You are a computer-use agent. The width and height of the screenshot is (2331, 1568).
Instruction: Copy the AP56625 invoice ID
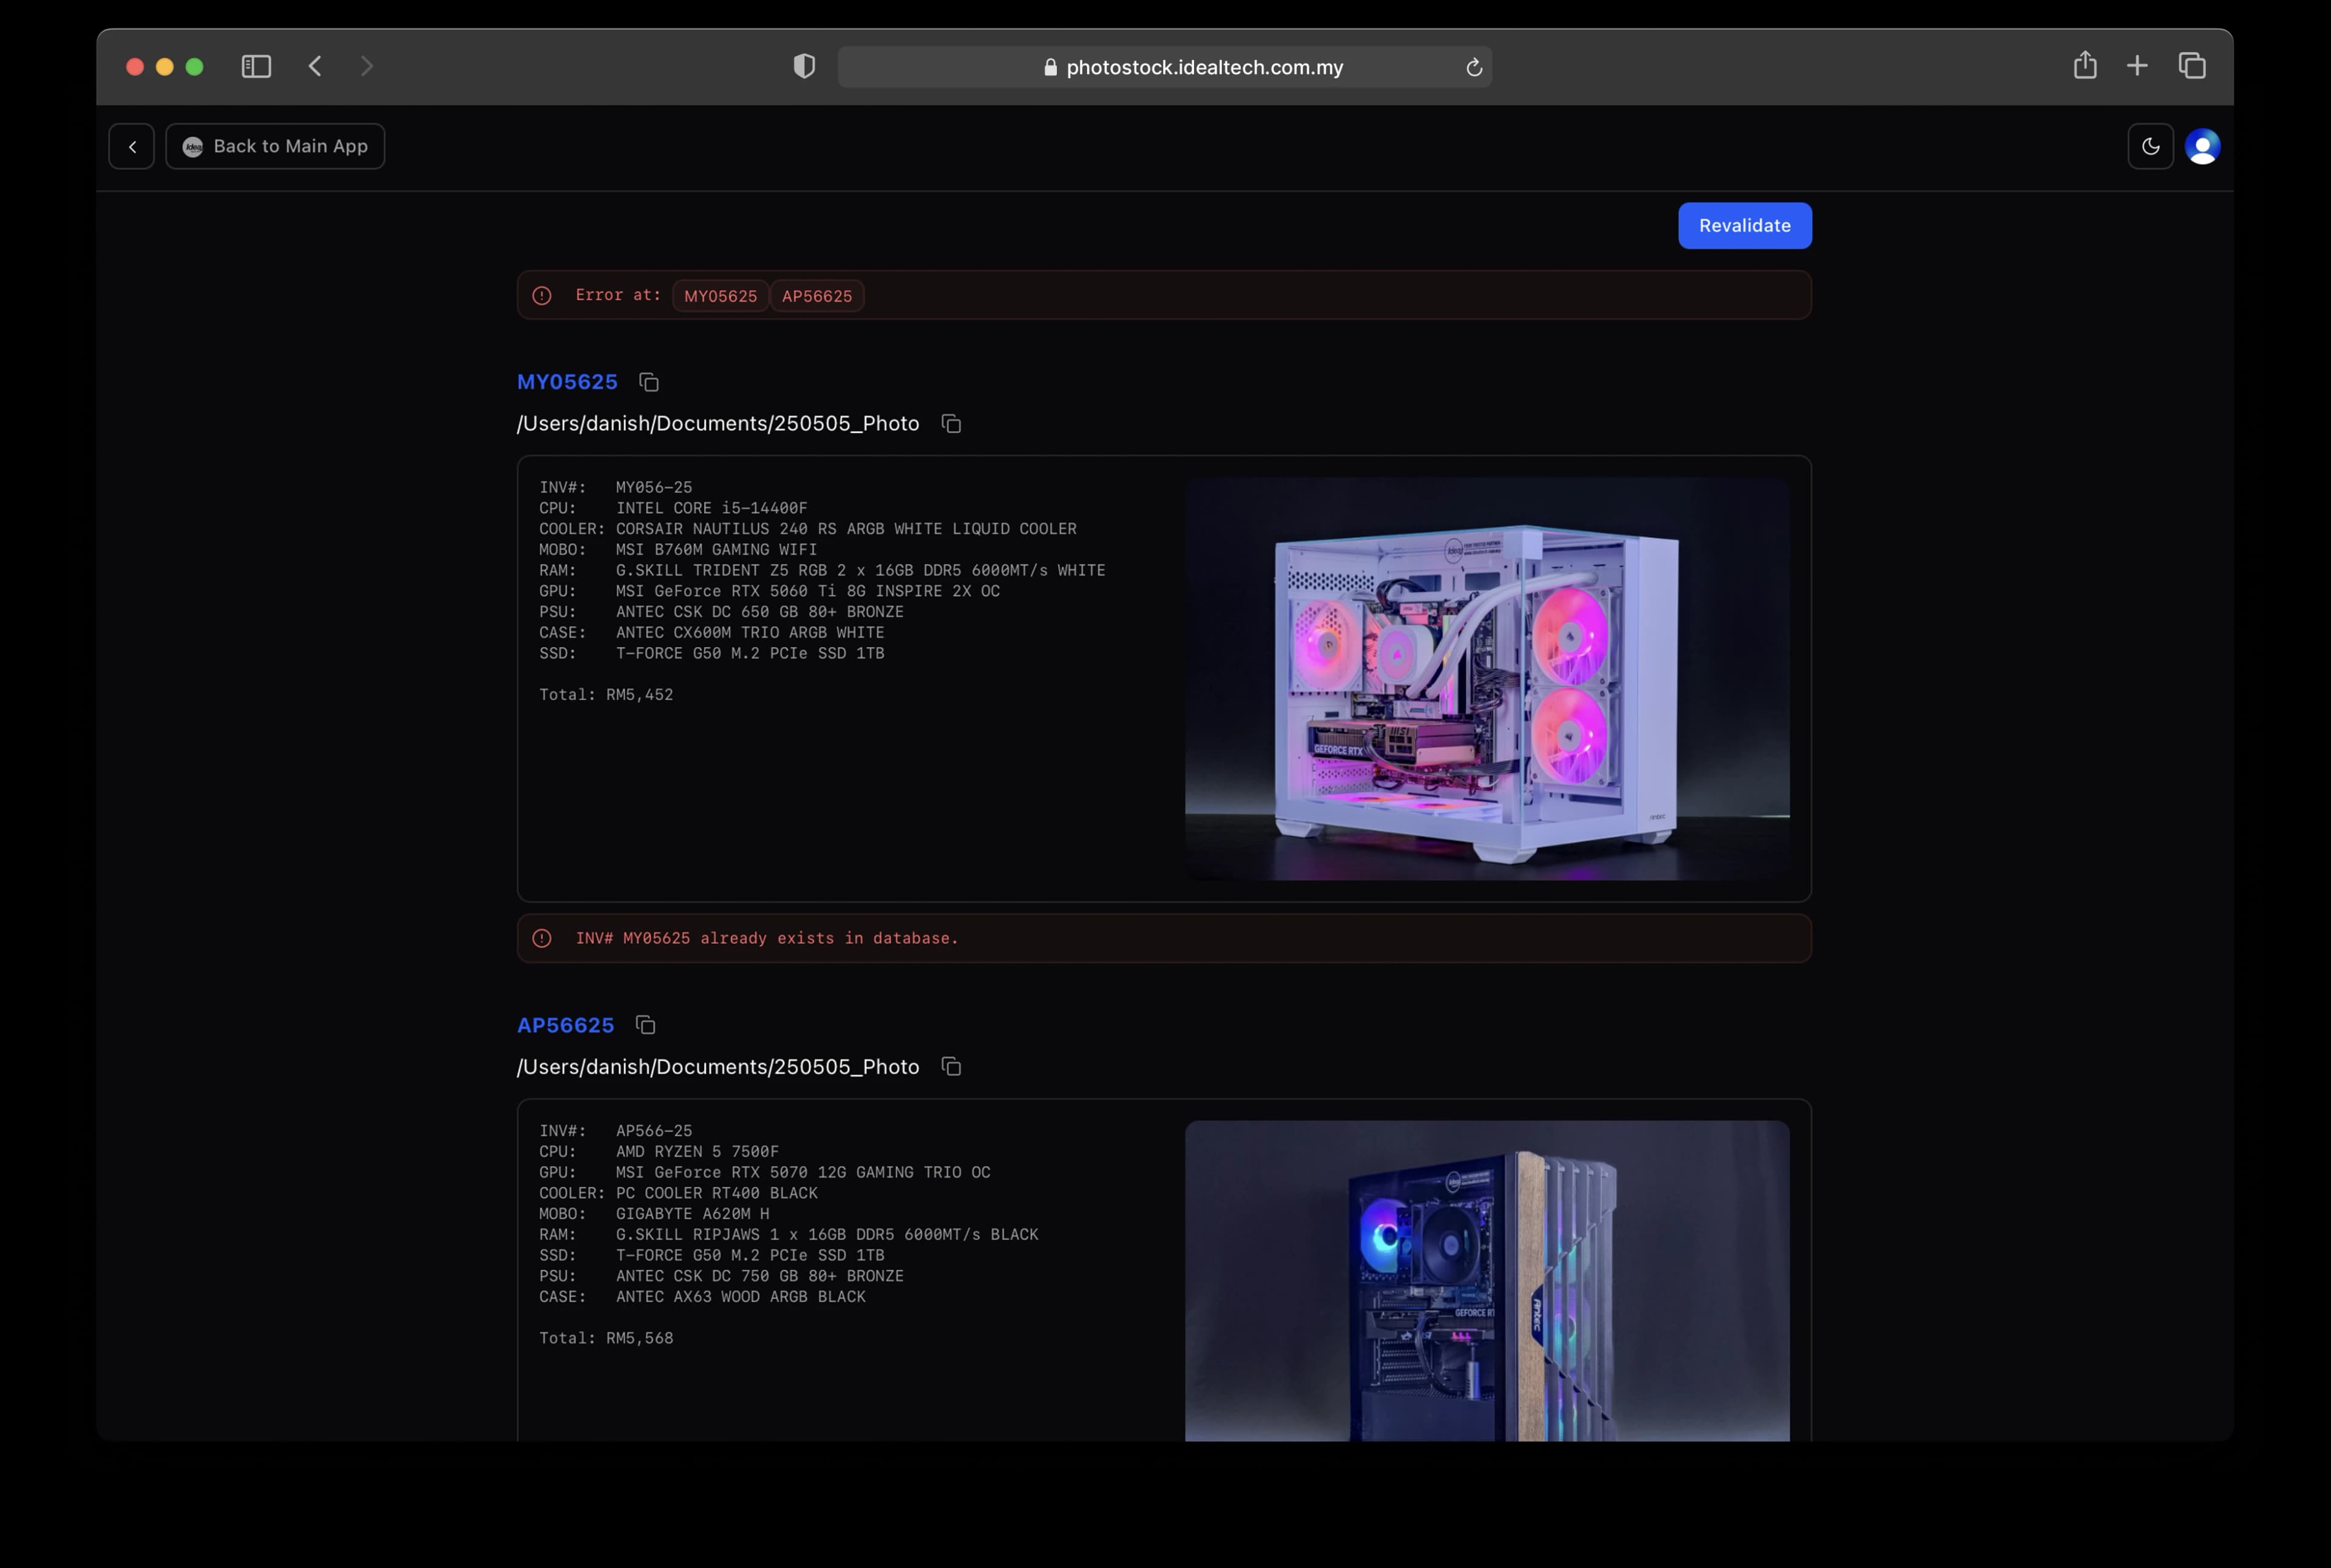[x=646, y=1025]
